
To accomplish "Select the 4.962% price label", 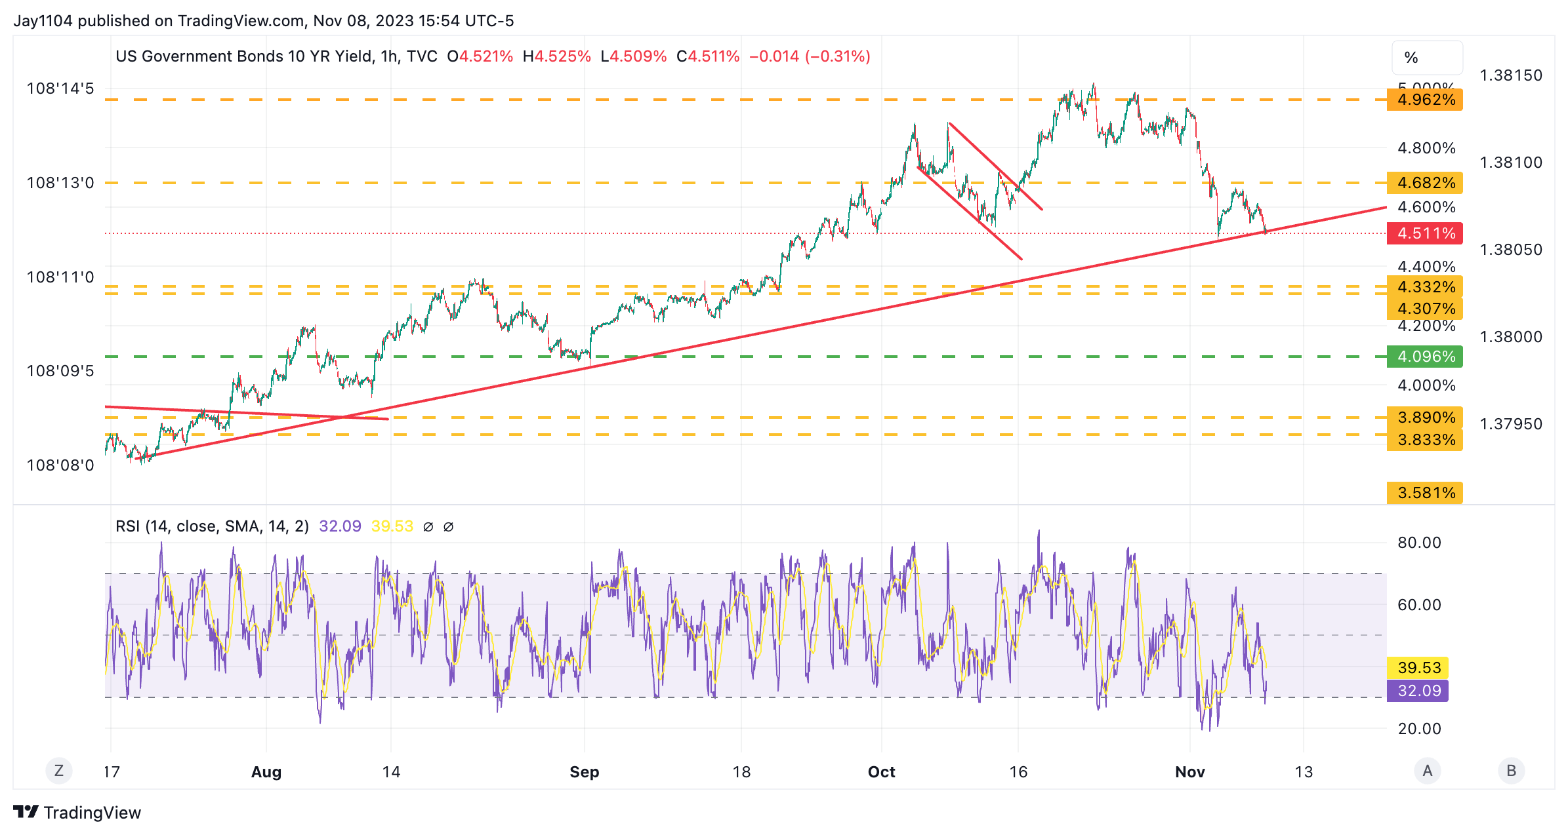I will pyautogui.click(x=1425, y=100).
